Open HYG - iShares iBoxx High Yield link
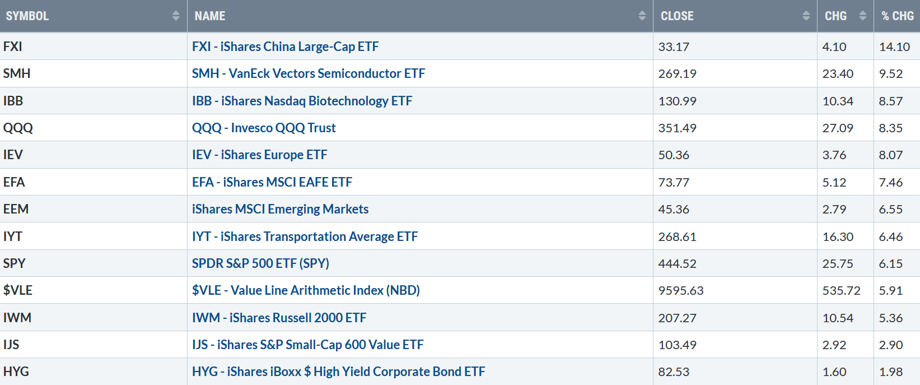This screenshot has height=385, width=920. coord(338,372)
